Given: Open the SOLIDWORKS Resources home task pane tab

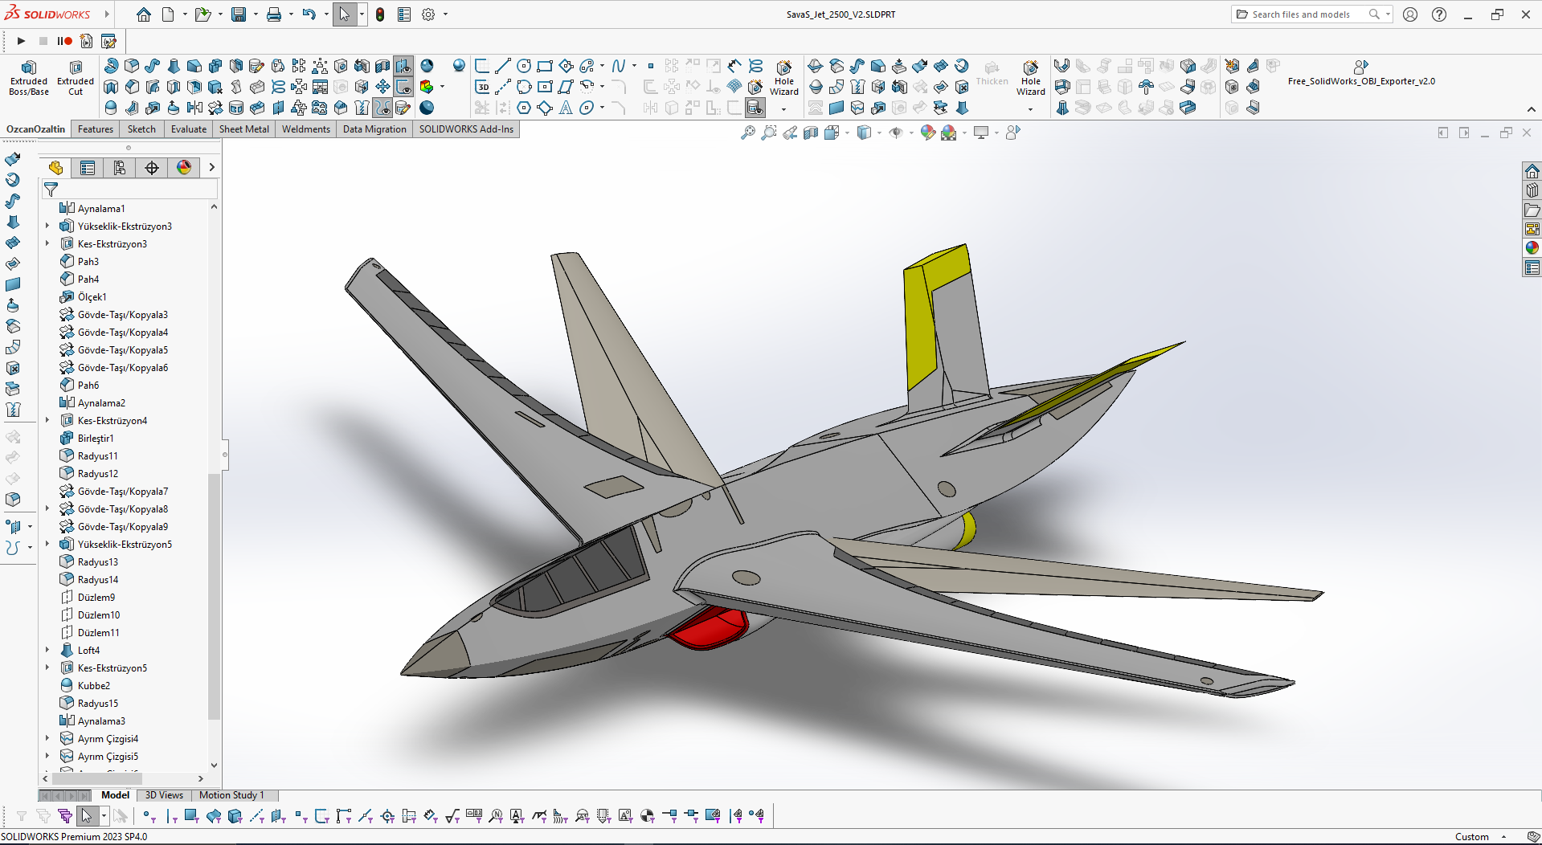Looking at the screenshot, I should coord(1532,171).
